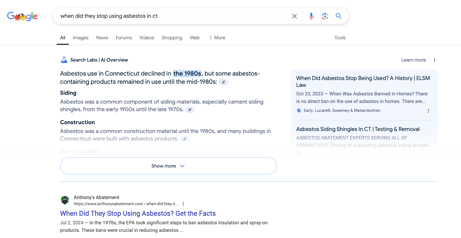
Task: Click the Search Labs flask icon
Action: coord(64,60)
